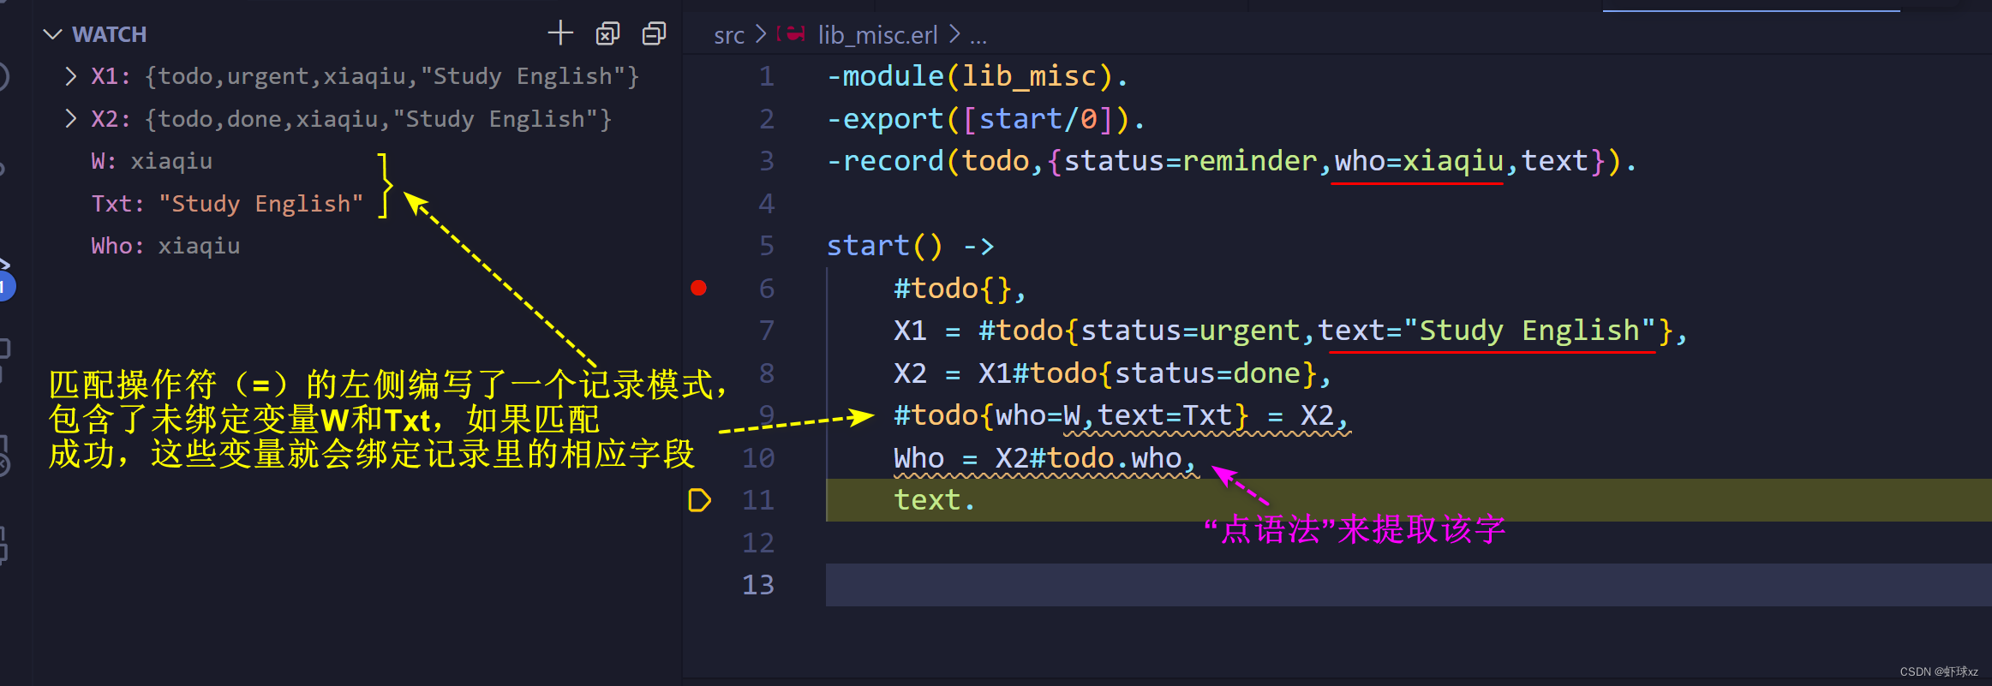The height and width of the screenshot is (686, 1992).
Task: Open lib_misc.erl breadcrumb item
Action: 877,35
